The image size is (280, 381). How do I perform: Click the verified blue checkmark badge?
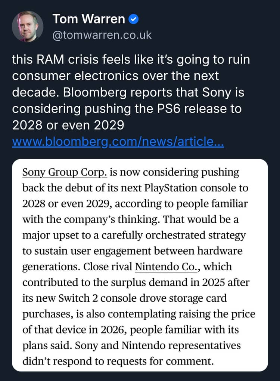(134, 19)
